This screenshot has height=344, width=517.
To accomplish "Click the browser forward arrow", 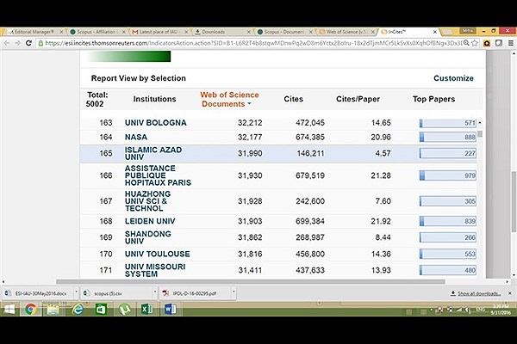I will pos(17,43).
